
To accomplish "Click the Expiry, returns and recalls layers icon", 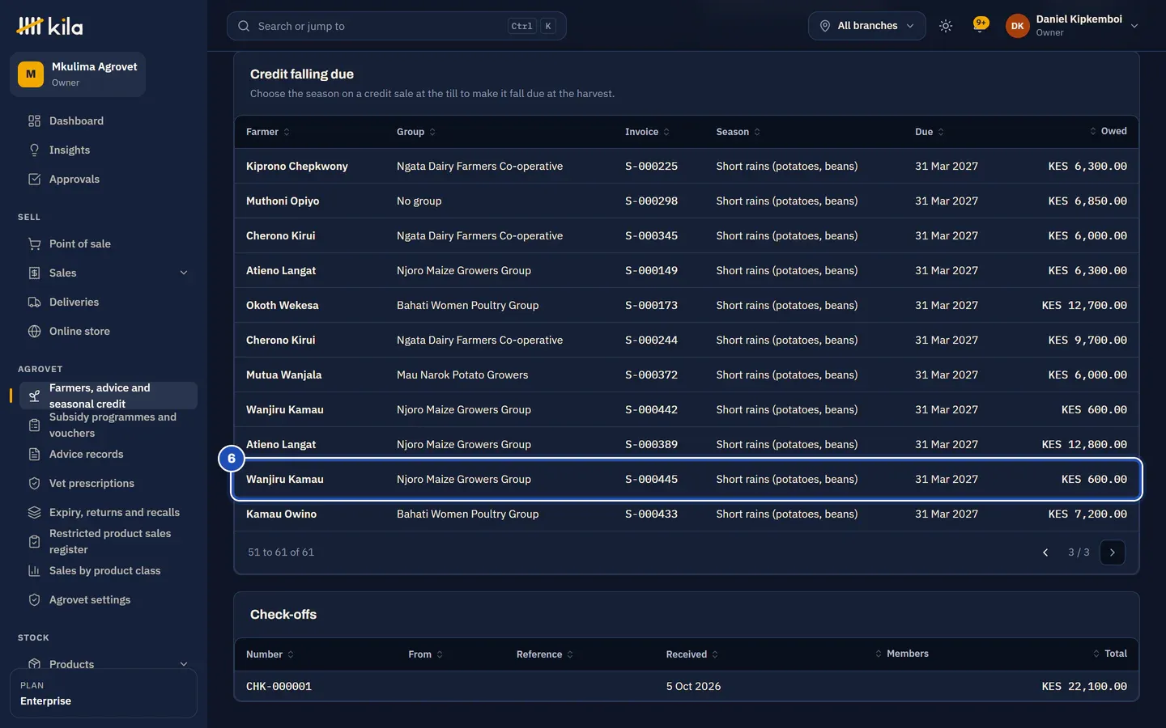I will pyautogui.click(x=34, y=512).
